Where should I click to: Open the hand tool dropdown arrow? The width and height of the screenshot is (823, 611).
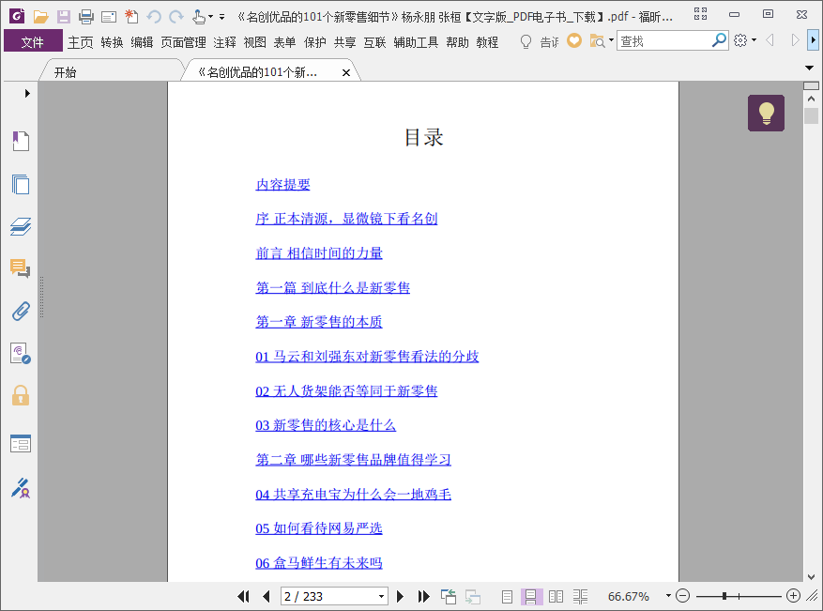tap(210, 17)
